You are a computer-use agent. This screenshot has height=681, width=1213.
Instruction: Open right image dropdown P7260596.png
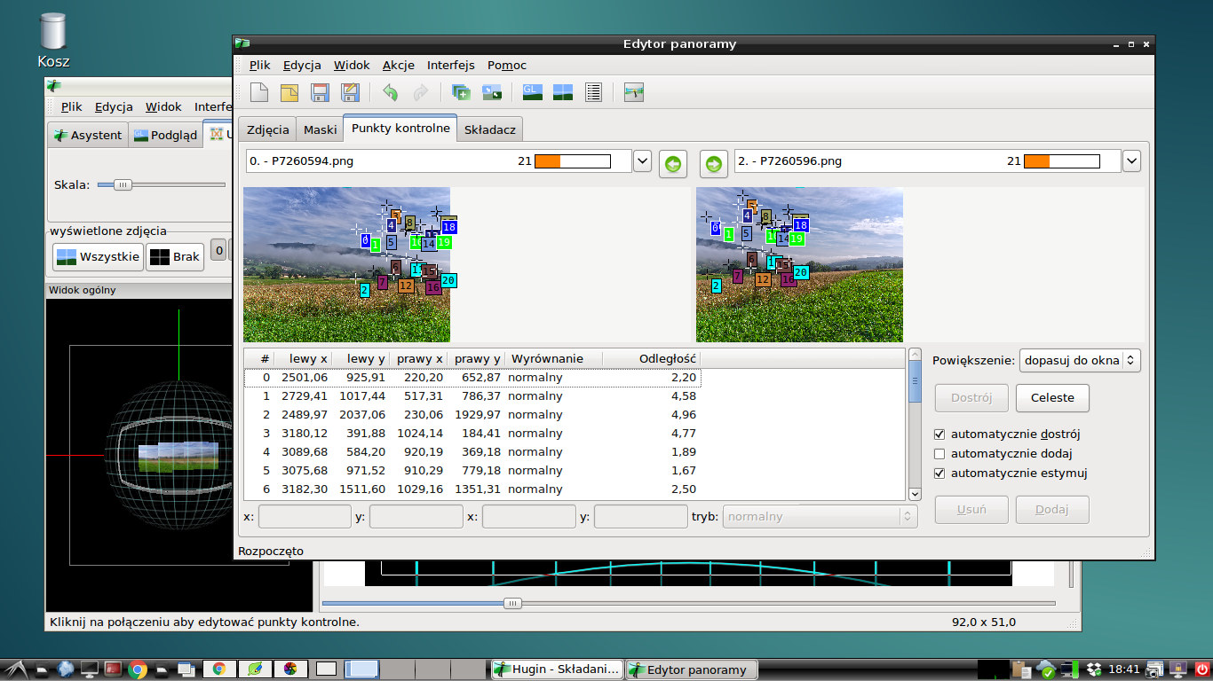[x=1131, y=161]
